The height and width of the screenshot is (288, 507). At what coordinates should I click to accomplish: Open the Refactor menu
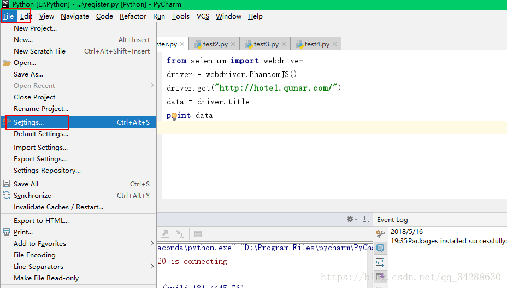(133, 16)
